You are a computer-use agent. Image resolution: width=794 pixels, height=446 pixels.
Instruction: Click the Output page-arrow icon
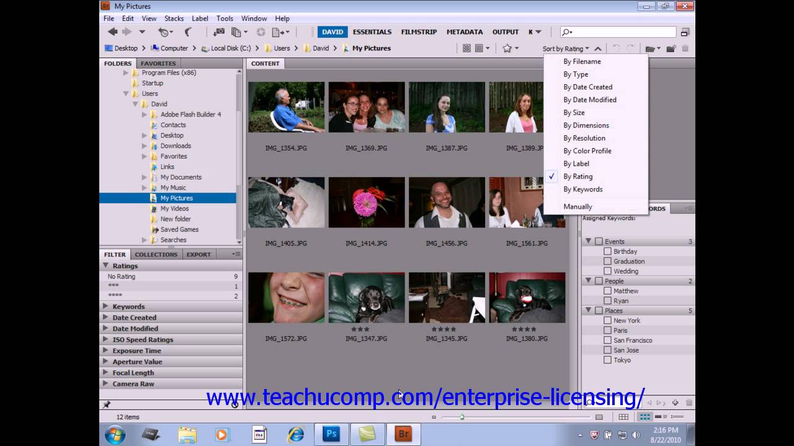coord(280,32)
